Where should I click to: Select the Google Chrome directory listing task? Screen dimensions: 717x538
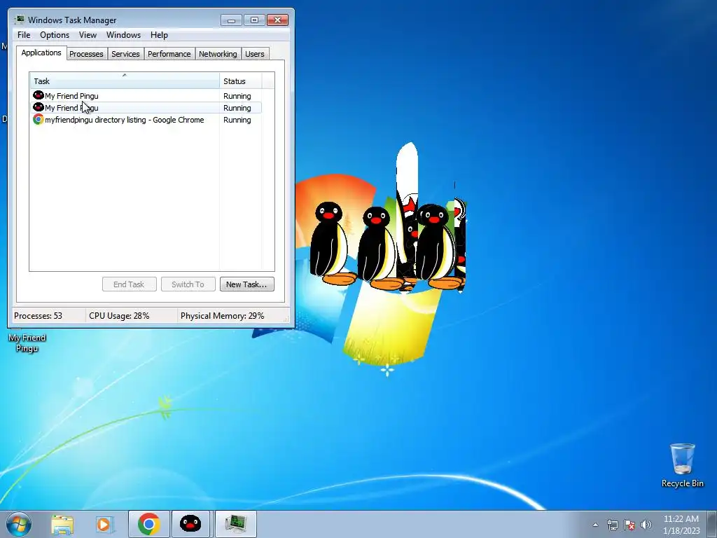[146, 120]
